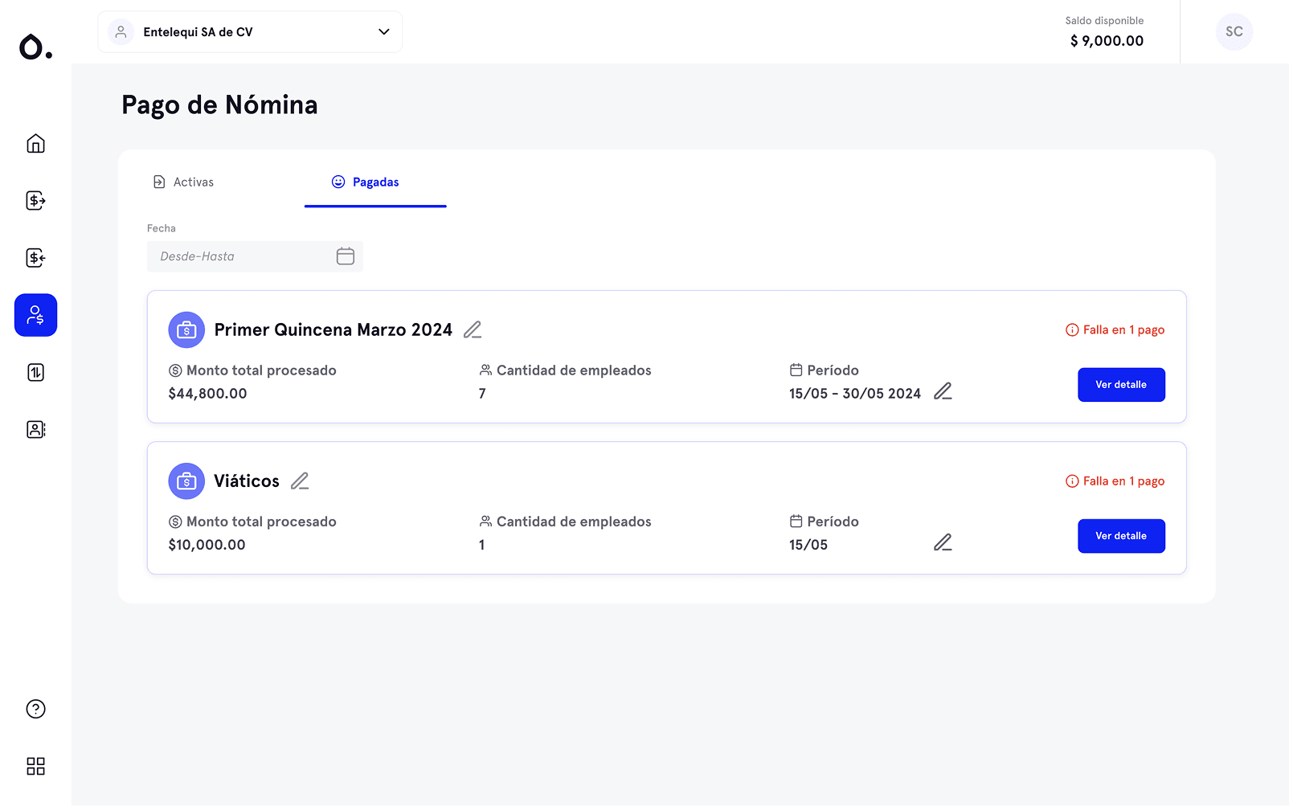Select the highlighted payroll sidebar icon
This screenshot has height=806, width=1289.
(35, 315)
